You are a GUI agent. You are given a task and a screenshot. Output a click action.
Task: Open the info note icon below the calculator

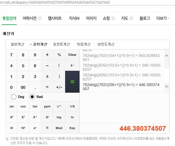7,139
